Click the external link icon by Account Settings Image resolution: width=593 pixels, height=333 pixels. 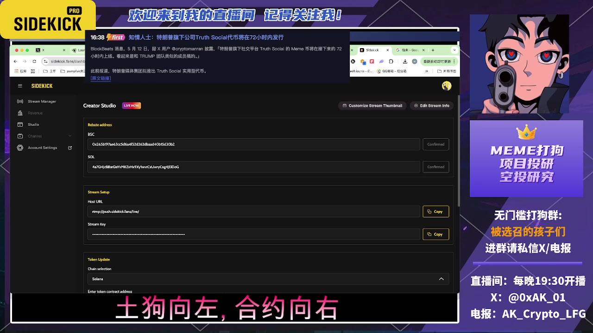click(x=70, y=148)
